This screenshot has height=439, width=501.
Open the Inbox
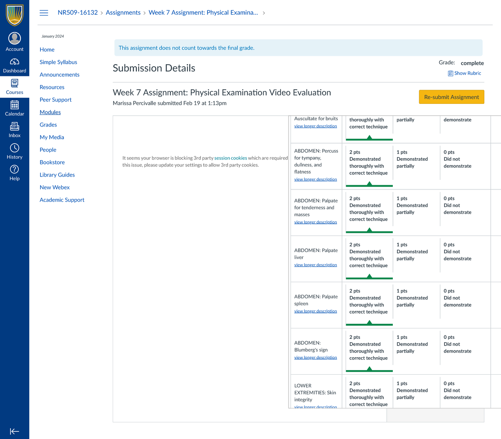tap(15, 130)
